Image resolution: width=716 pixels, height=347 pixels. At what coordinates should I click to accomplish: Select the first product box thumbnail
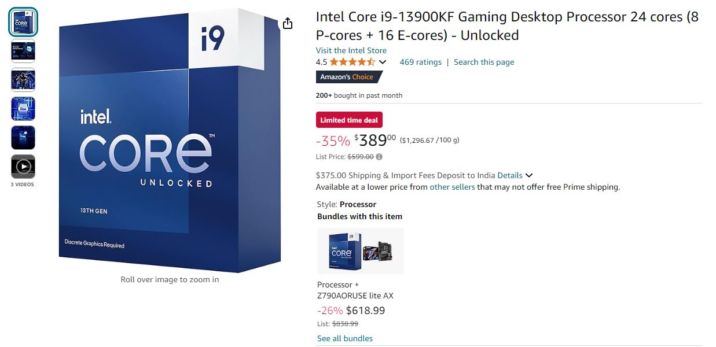click(x=23, y=21)
